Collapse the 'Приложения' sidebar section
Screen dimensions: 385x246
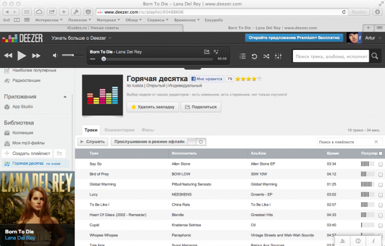(65, 97)
